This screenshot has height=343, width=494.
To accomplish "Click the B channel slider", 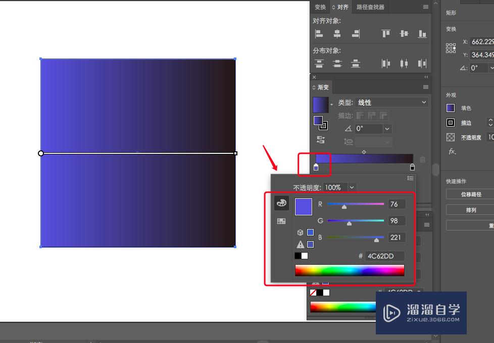I will click(x=356, y=238).
